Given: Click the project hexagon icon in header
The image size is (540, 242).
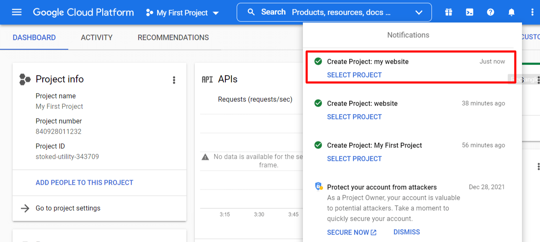Looking at the screenshot, I should [x=149, y=13].
